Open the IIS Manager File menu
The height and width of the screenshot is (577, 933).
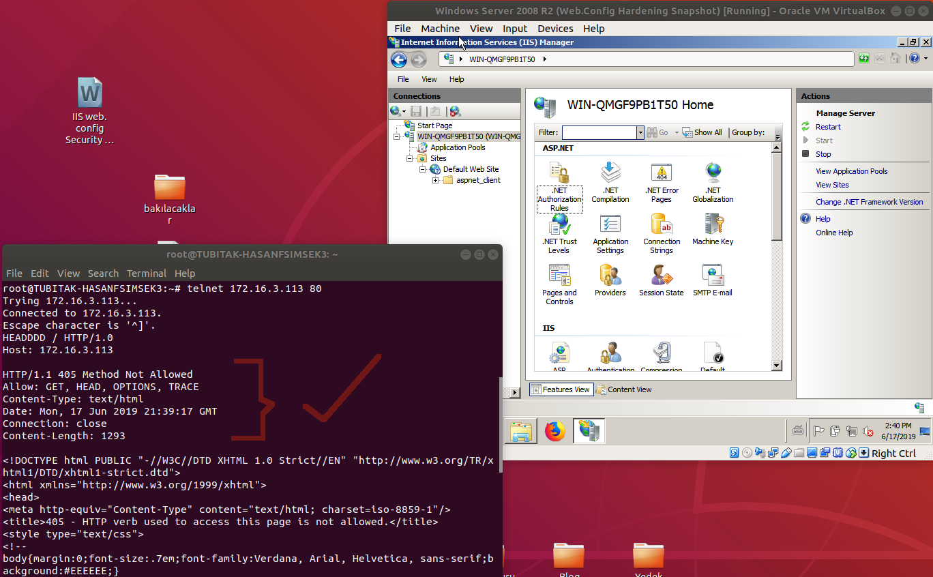point(403,79)
